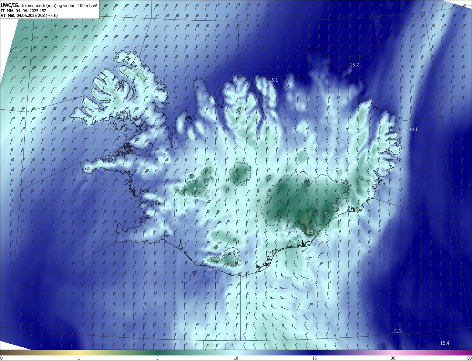The width and height of the screenshot is (472, 361).
Task: Click the 15.7 value label on map
Action: (x=354, y=65)
